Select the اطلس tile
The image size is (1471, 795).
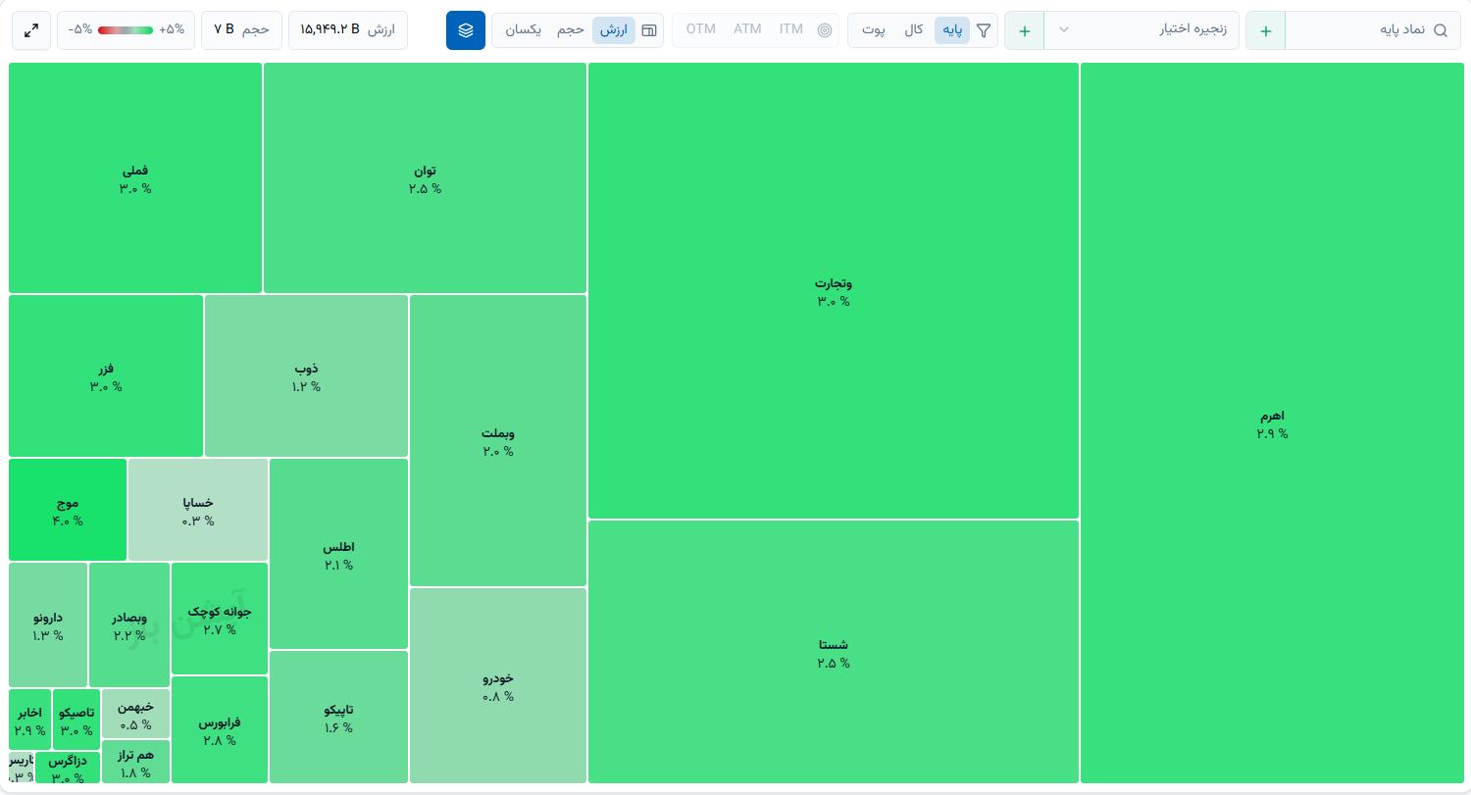click(338, 554)
